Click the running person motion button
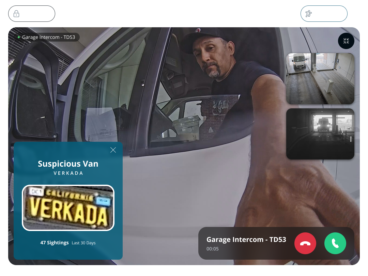 coord(324,14)
